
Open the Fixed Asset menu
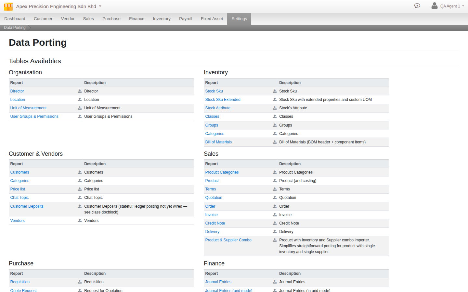coord(212,19)
